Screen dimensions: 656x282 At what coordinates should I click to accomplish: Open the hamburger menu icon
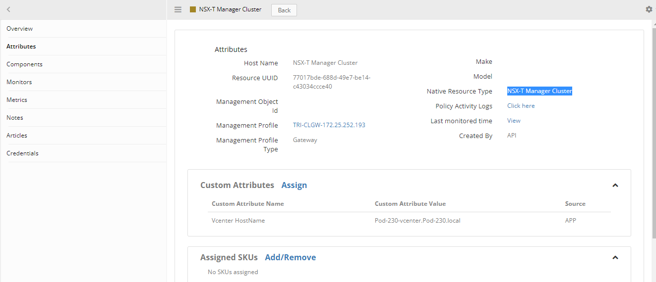pos(178,9)
